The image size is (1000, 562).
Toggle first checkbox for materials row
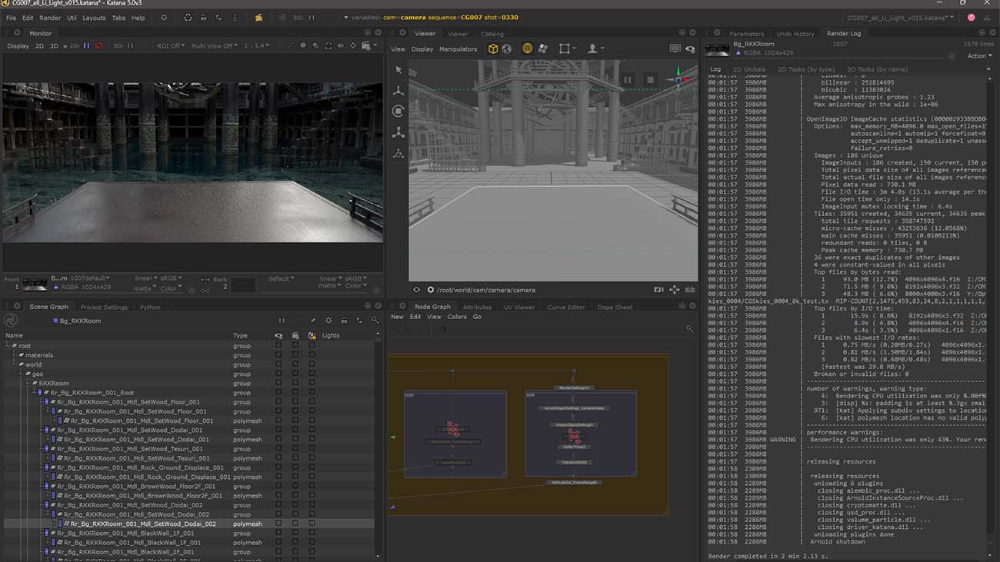point(278,355)
